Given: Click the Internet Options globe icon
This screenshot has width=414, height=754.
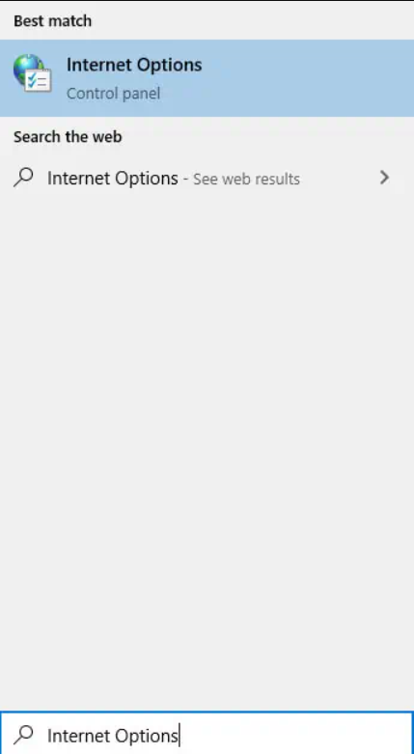Looking at the screenshot, I should (x=32, y=73).
